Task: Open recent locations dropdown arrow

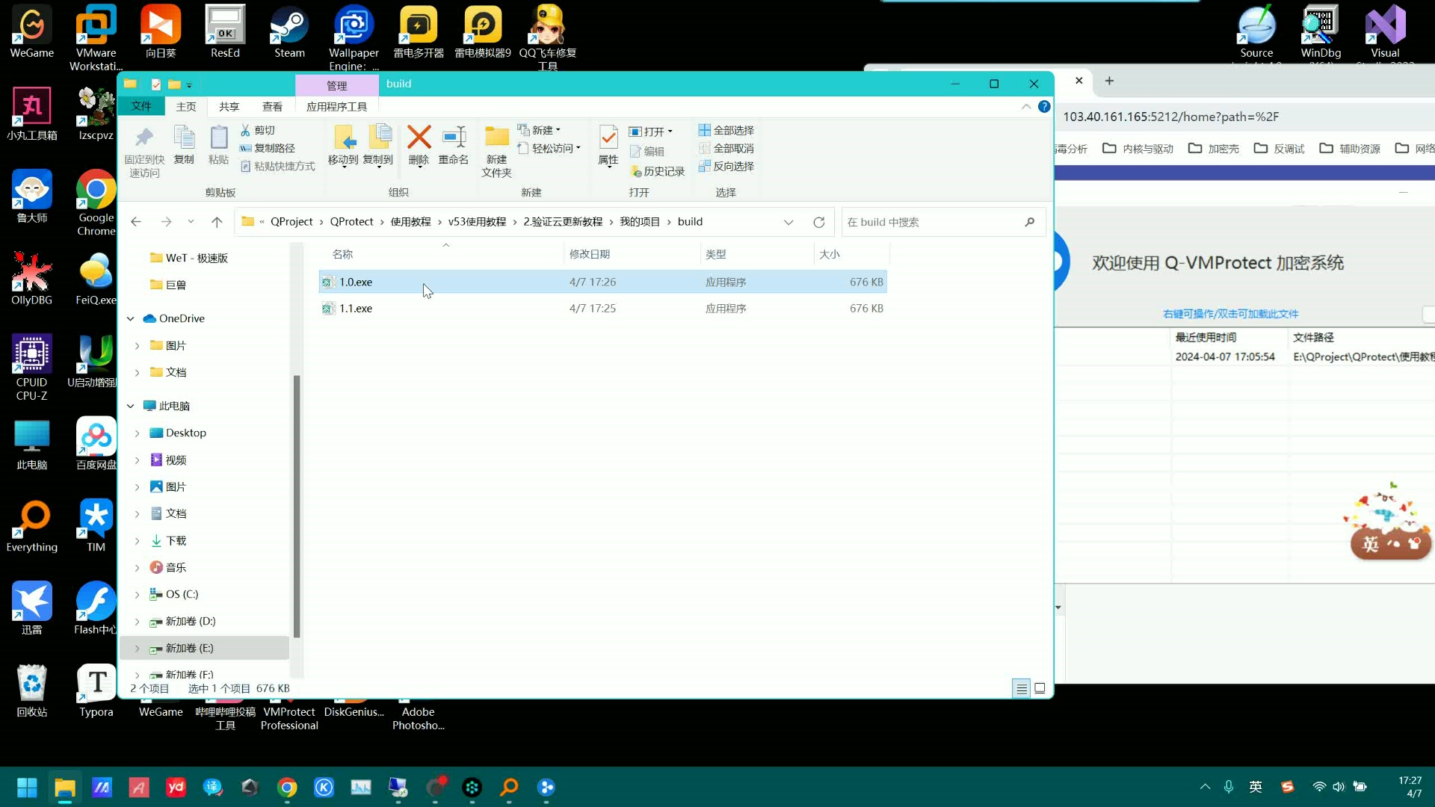Action: pos(191,222)
